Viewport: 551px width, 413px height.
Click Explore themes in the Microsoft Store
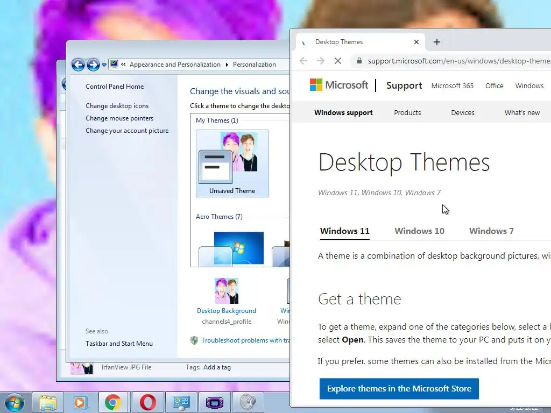point(399,389)
